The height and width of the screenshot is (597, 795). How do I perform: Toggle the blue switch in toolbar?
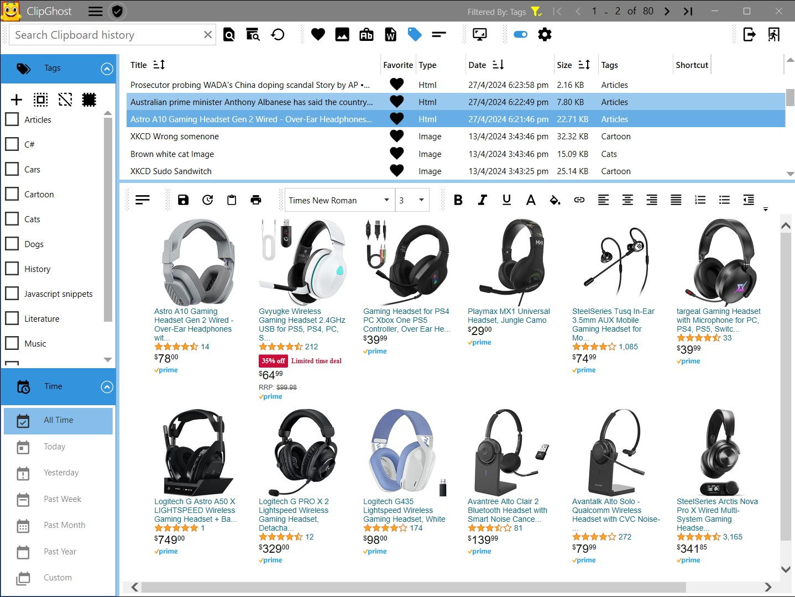pos(520,35)
